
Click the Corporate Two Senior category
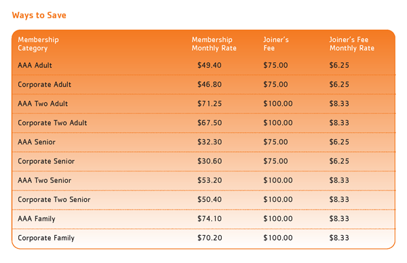(x=54, y=200)
